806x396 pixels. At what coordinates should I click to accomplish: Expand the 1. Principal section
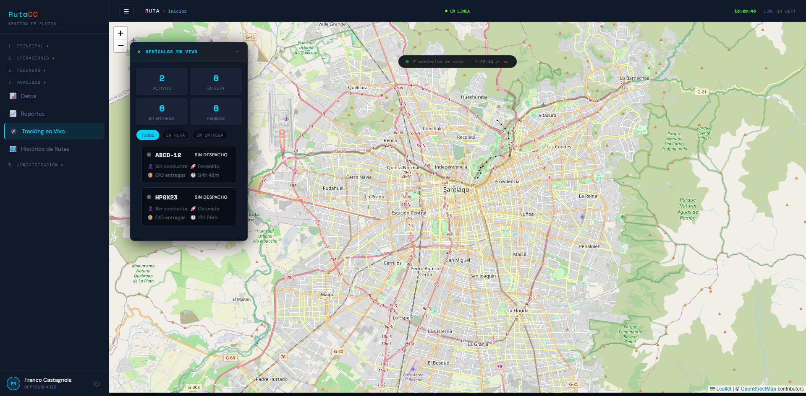(29, 46)
